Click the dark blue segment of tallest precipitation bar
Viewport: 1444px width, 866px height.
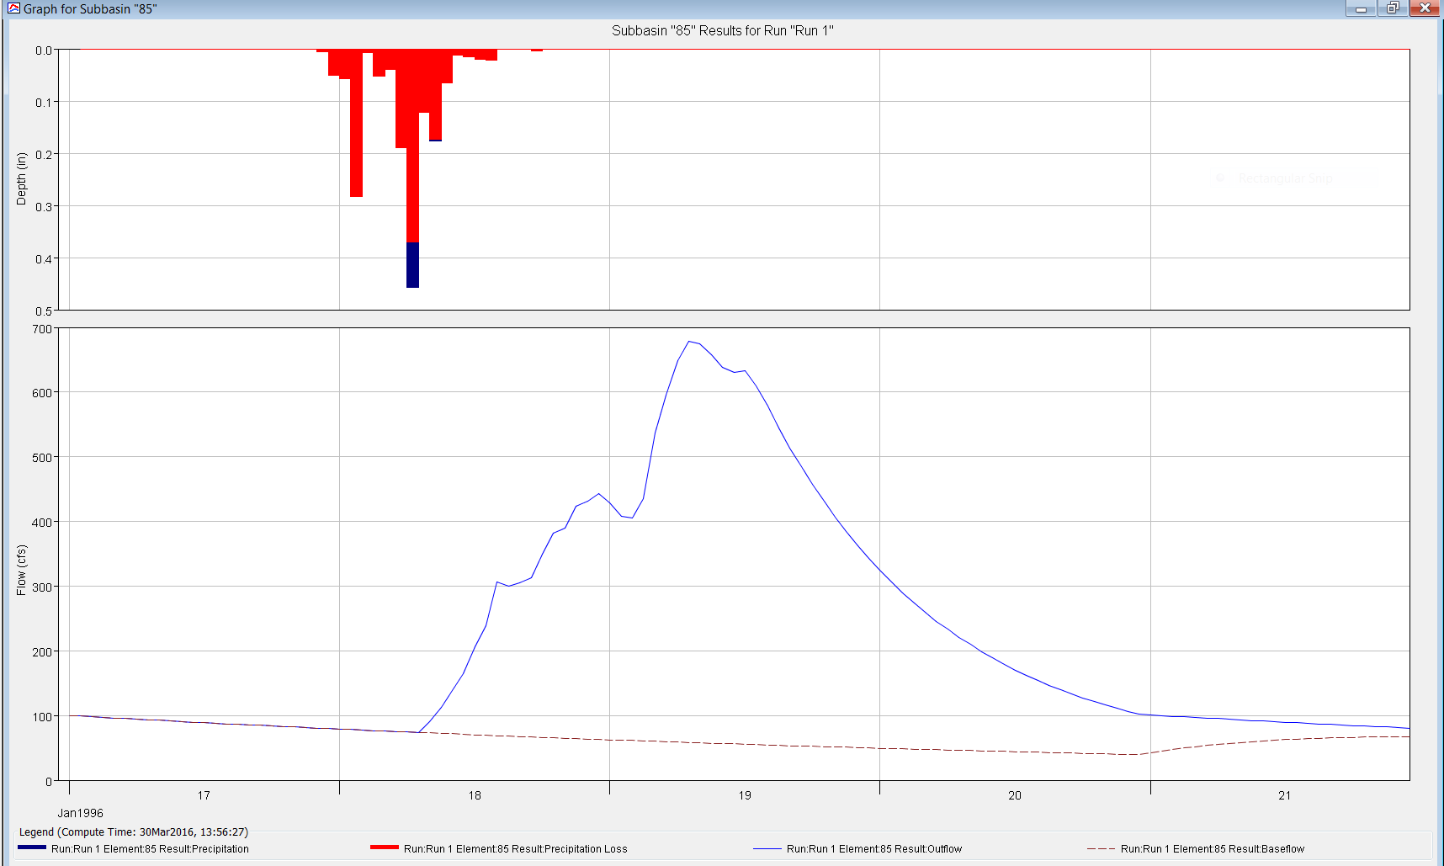(412, 265)
